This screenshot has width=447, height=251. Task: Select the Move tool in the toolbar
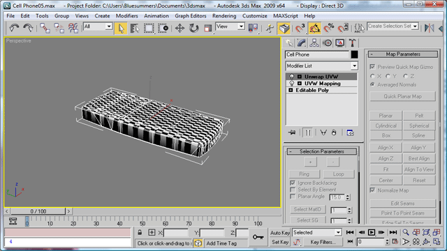(179, 28)
